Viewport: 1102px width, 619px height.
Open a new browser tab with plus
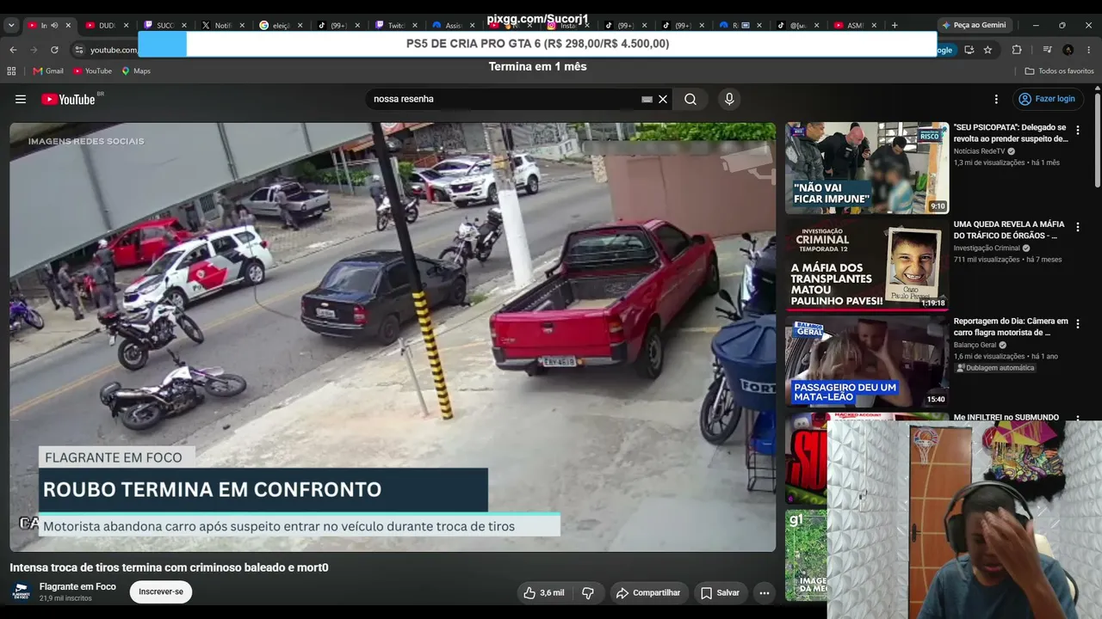click(895, 25)
